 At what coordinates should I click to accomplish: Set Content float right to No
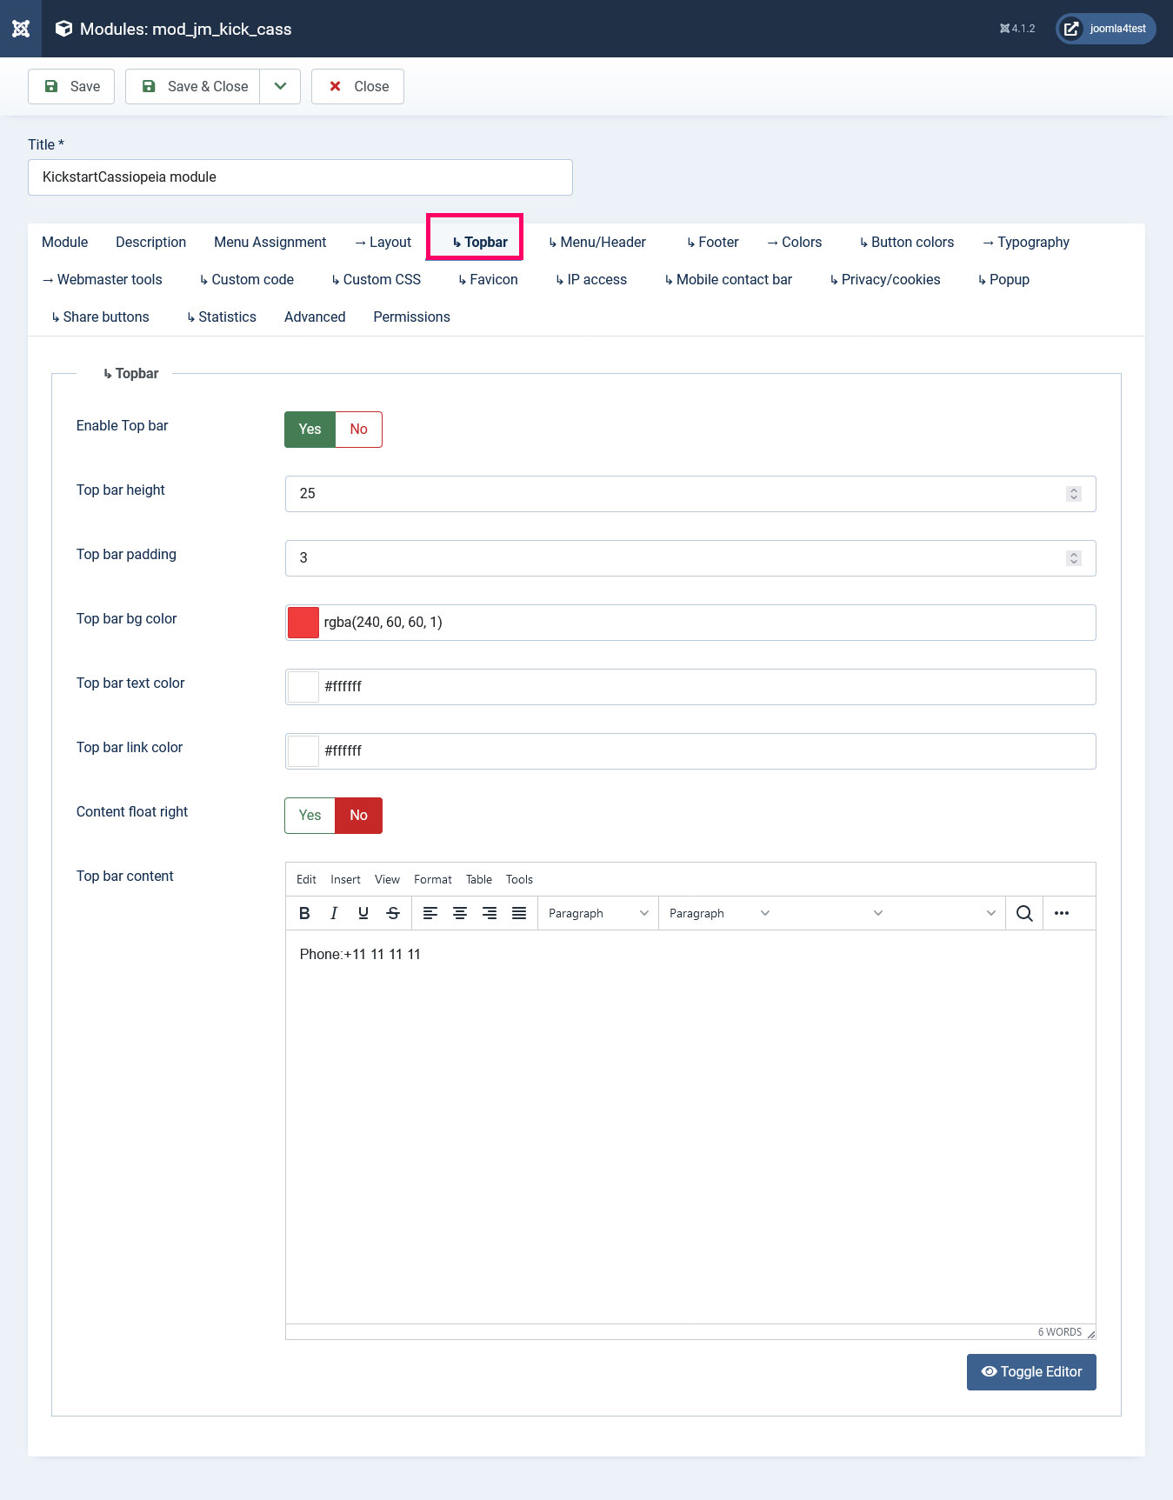[x=359, y=816]
